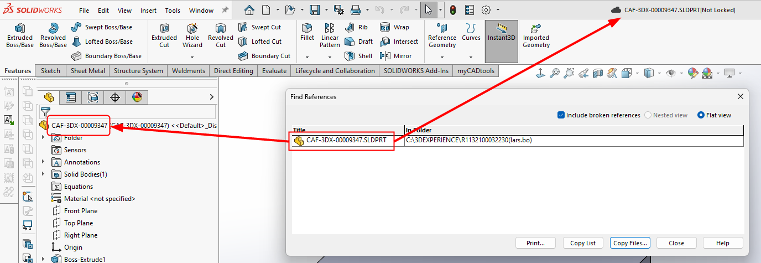
Task: Click the Save icon in top toolbar
Action: (315, 10)
